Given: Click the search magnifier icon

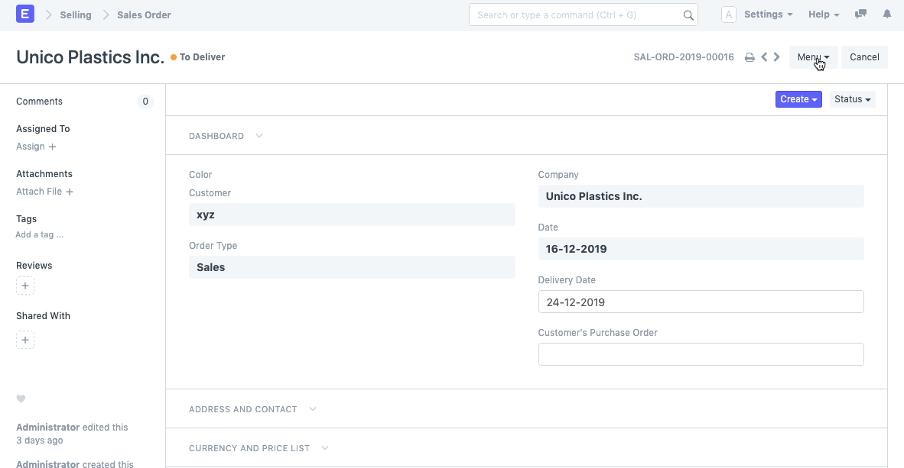Looking at the screenshot, I should tap(688, 14).
